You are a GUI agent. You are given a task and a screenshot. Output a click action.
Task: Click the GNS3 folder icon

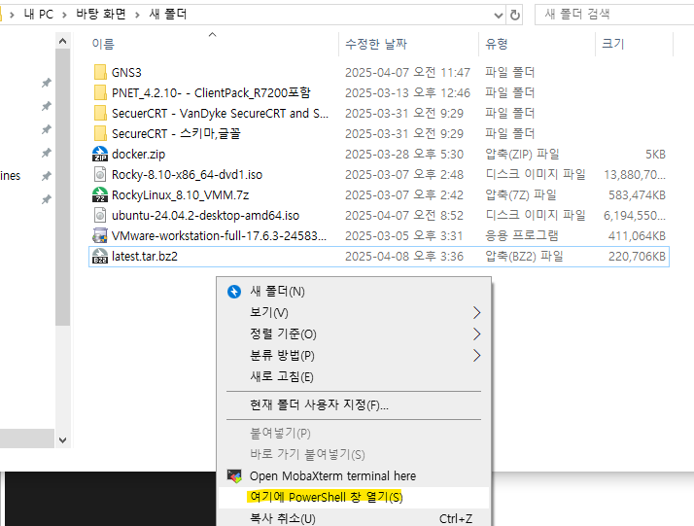[100, 72]
